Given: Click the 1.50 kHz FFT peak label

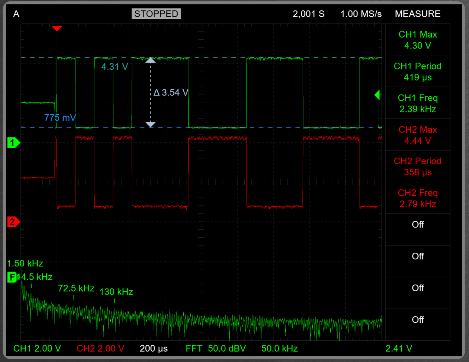Looking at the screenshot, I should click(x=25, y=263).
